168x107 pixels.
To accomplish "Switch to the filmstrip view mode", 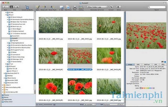I will pos(18,7).
